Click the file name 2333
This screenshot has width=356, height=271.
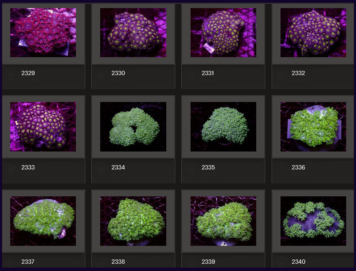(28, 167)
